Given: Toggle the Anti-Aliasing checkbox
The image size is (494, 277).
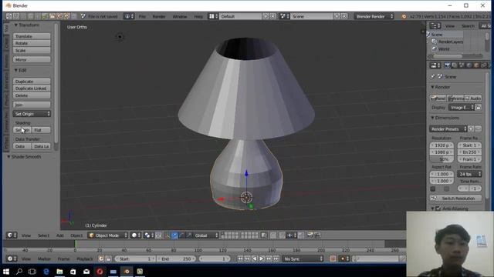Looking at the screenshot, I should point(438,209).
